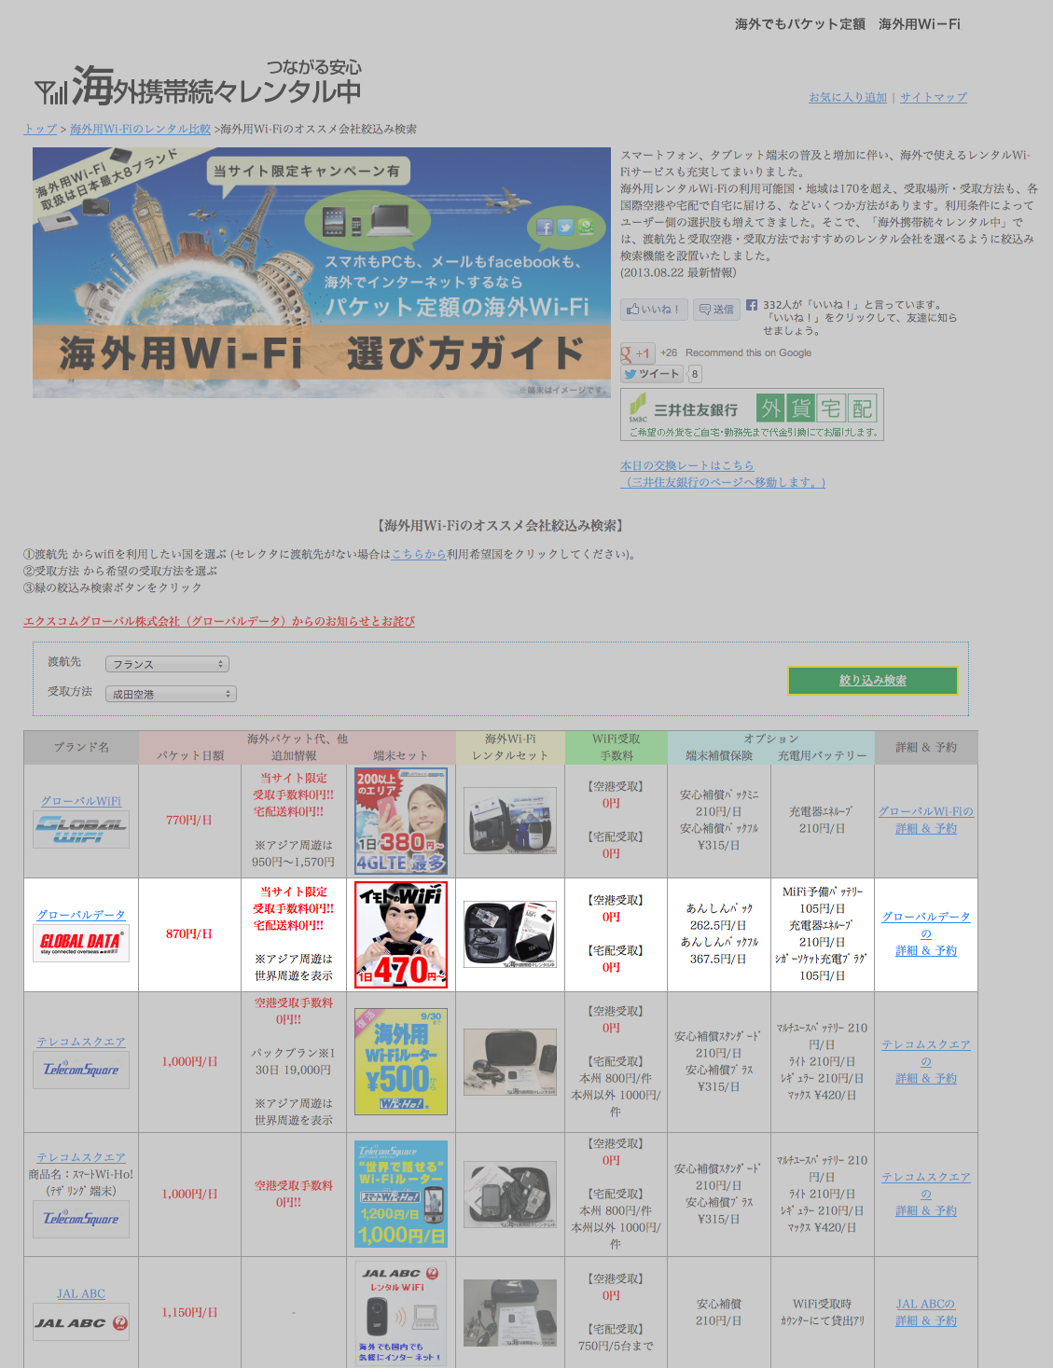Open the エクスコムグローバル お知らせとお詫び notice link

(219, 621)
